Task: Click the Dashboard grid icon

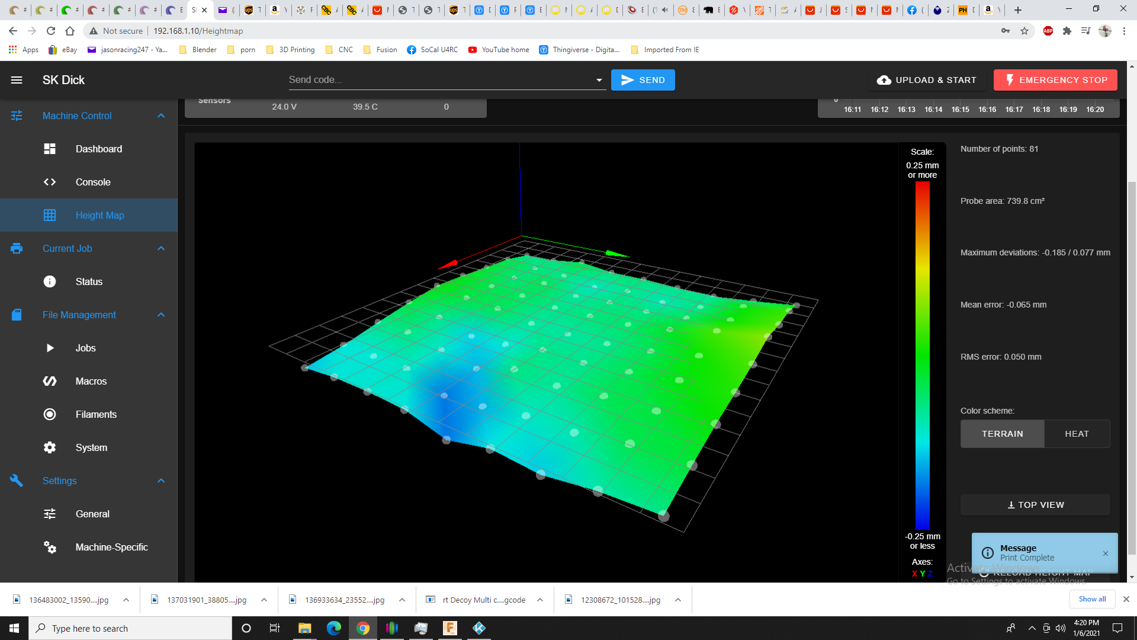Action: pyautogui.click(x=50, y=149)
